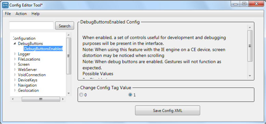Select radio button value 0
Screen dimensions: 266x124
pyautogui.click(x=81, y=95)
